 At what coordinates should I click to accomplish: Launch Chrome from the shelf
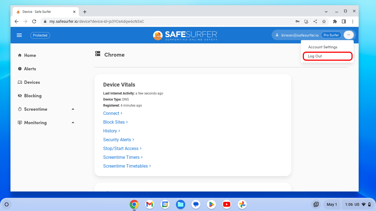134,204
